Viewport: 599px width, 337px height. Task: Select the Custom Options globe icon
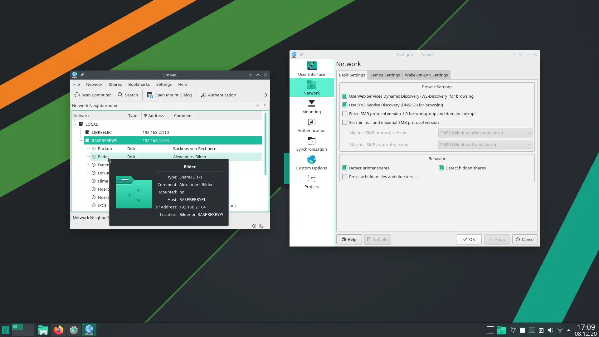tap(311, 160)
